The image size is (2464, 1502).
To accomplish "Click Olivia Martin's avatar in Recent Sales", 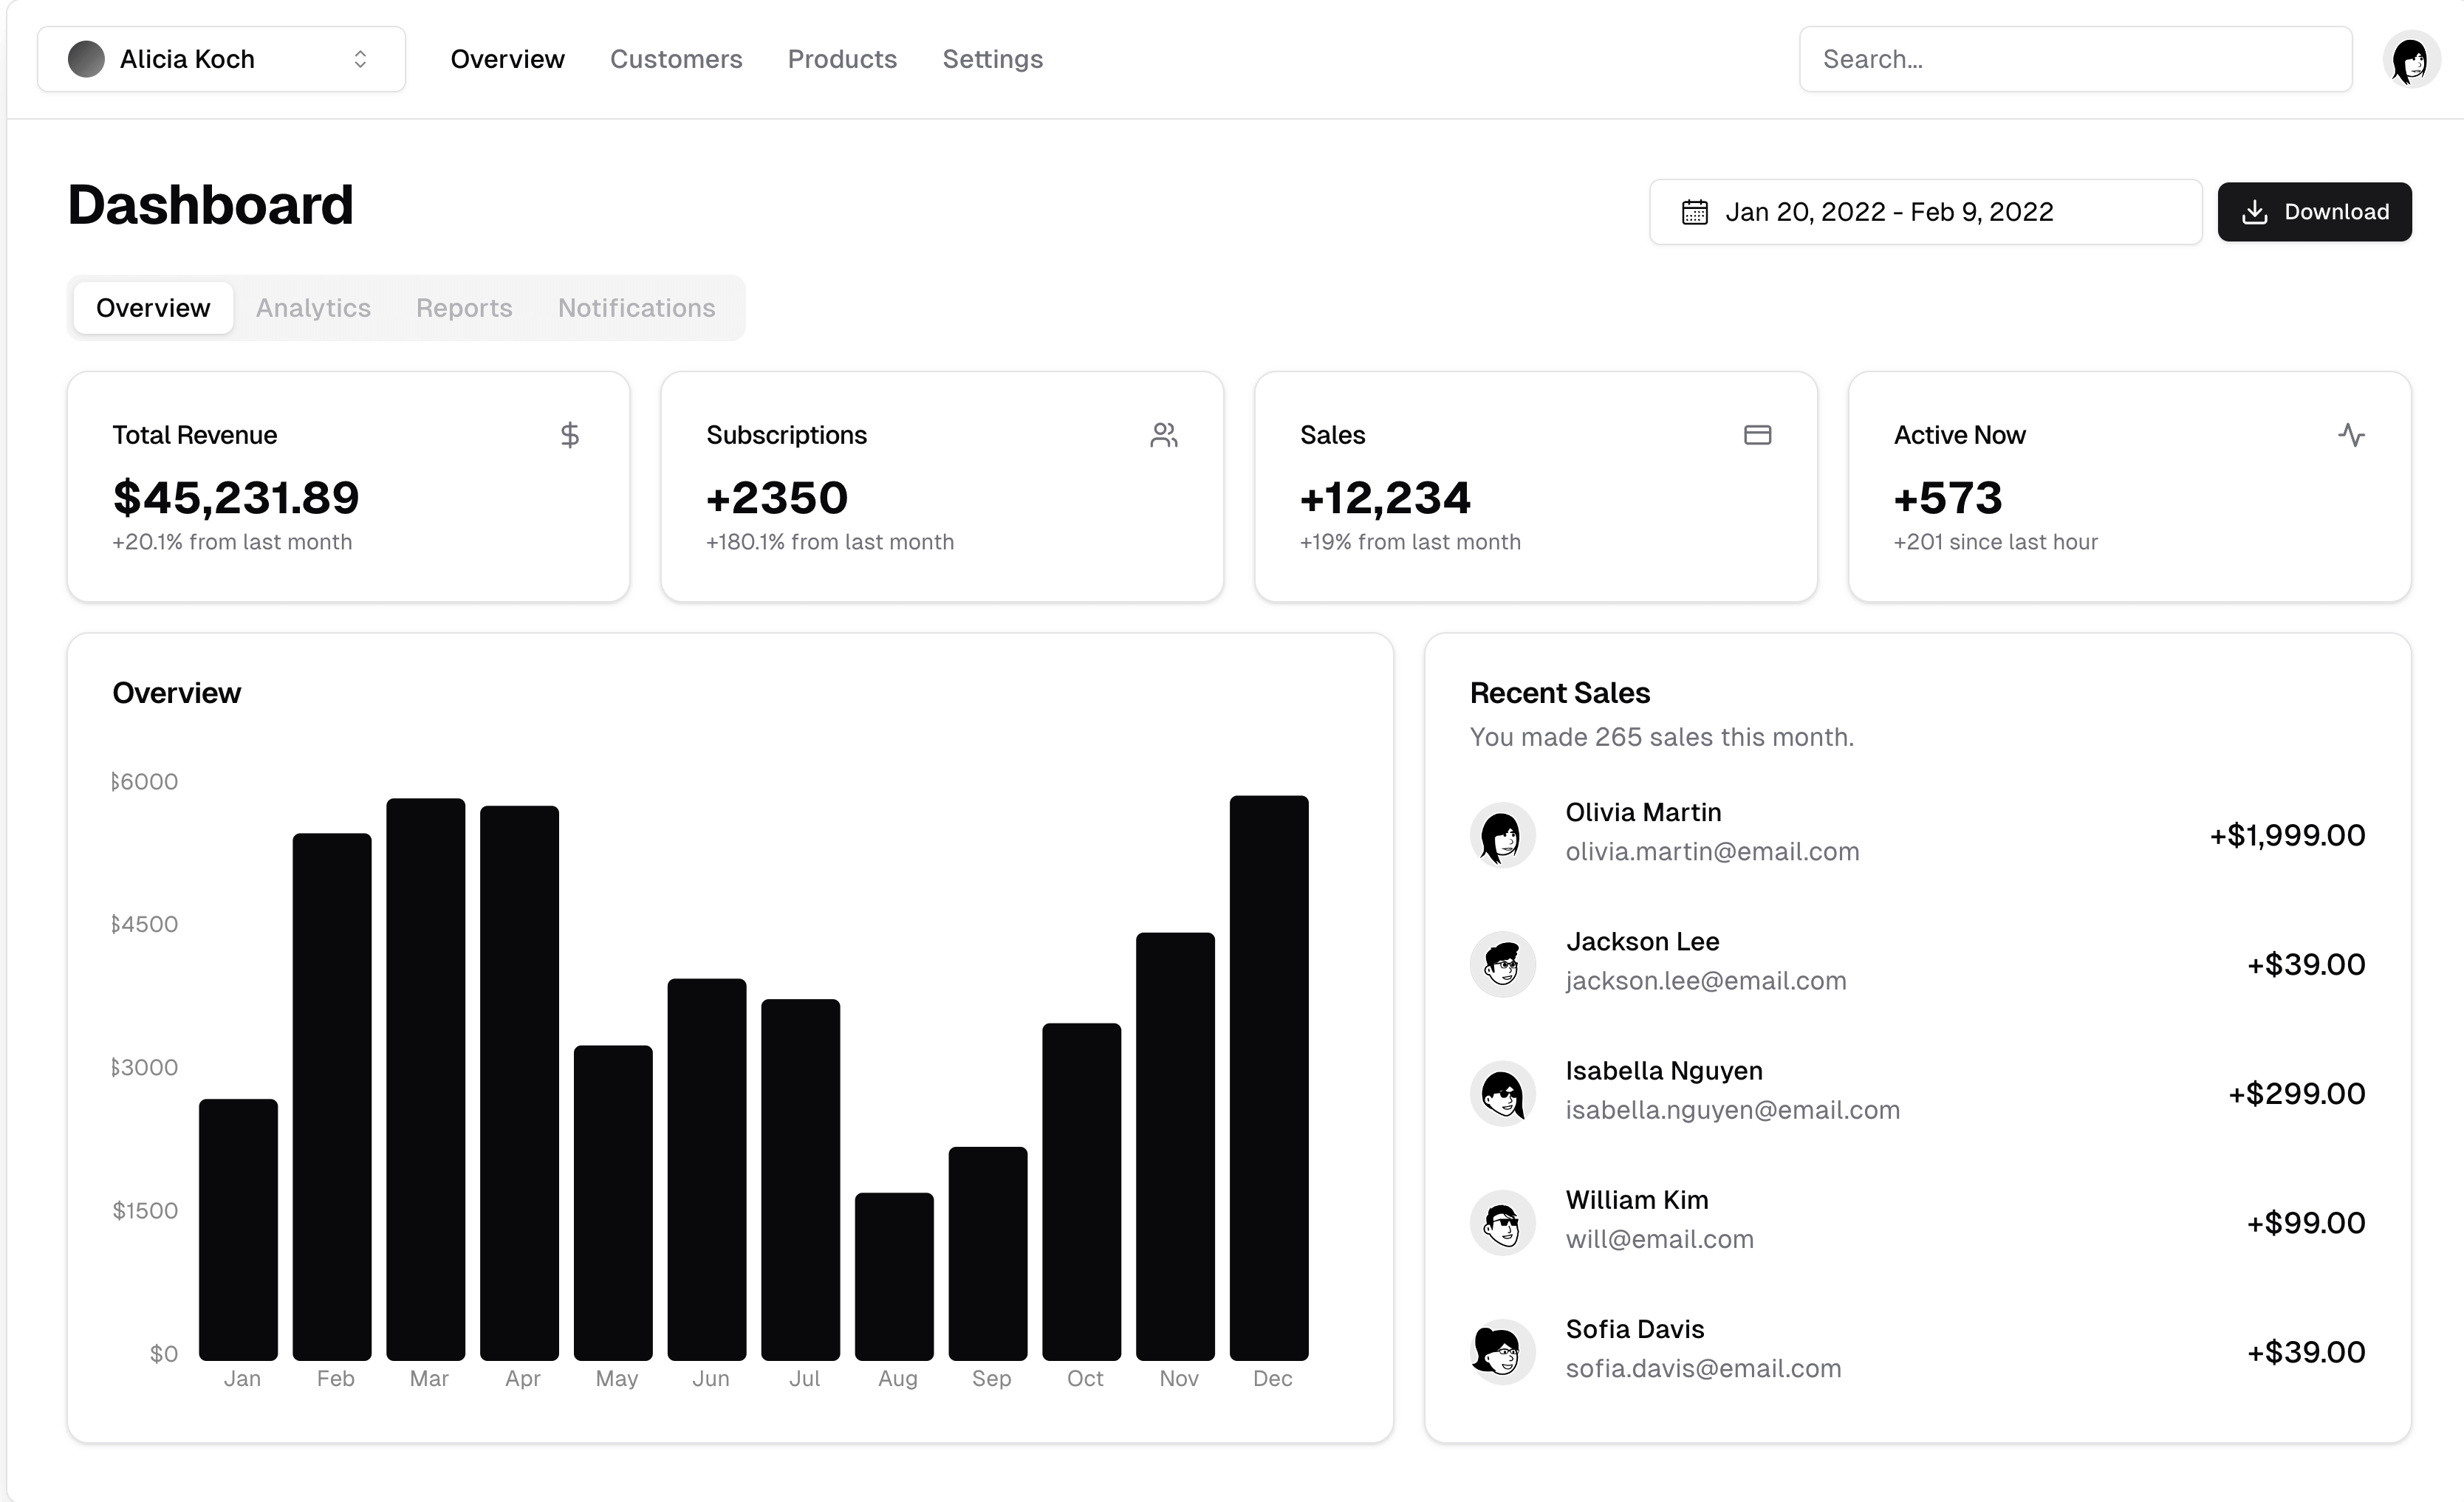I will pyautogui.click(x=1501, y=835).
